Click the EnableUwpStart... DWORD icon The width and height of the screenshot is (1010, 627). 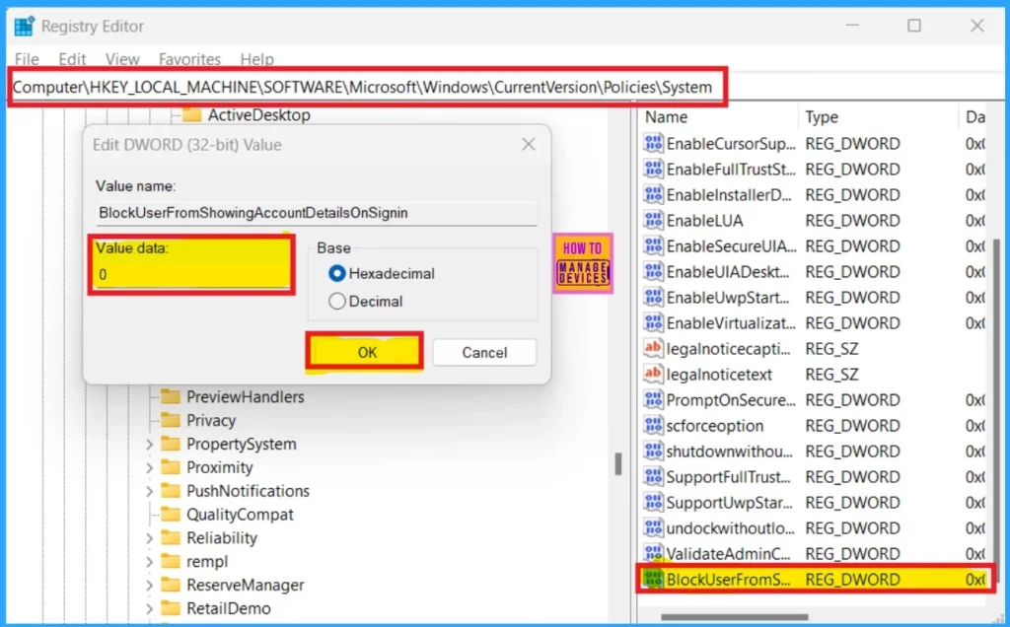point(653,298)
